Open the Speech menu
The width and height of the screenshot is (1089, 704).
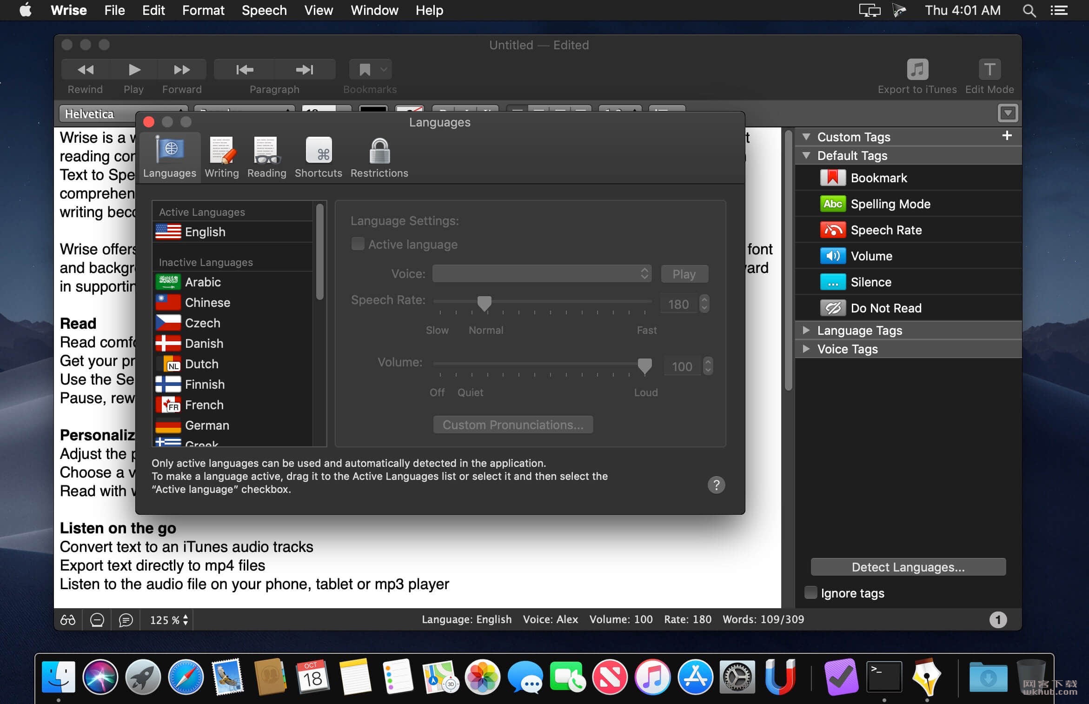264,10
